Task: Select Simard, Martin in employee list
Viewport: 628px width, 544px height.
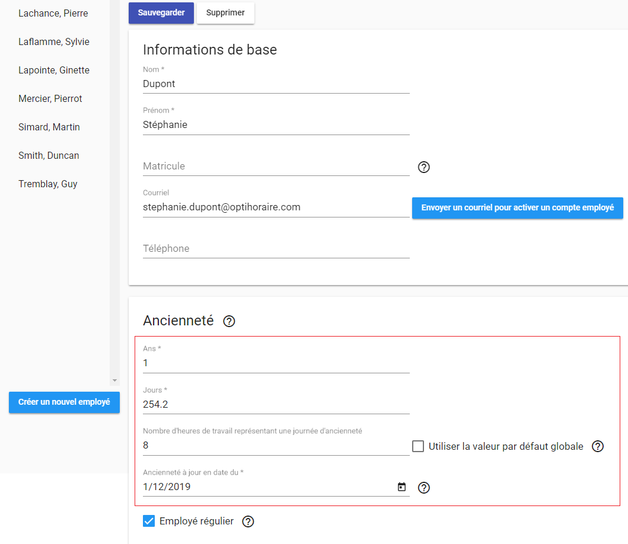Action: [x=49, y=127]
